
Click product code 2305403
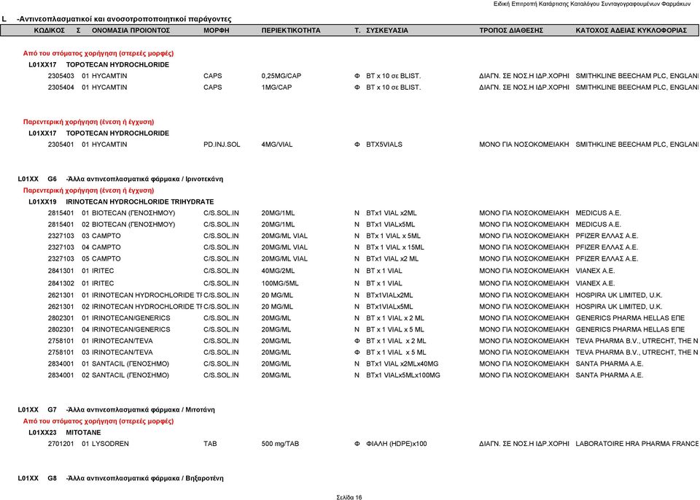61,76
